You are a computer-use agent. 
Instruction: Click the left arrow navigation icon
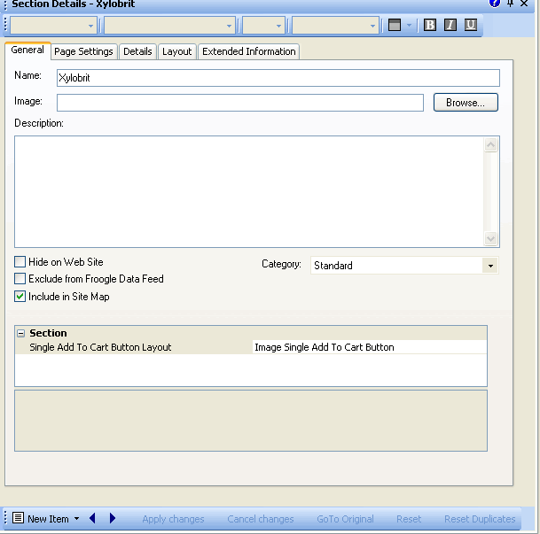pos(93,518)
